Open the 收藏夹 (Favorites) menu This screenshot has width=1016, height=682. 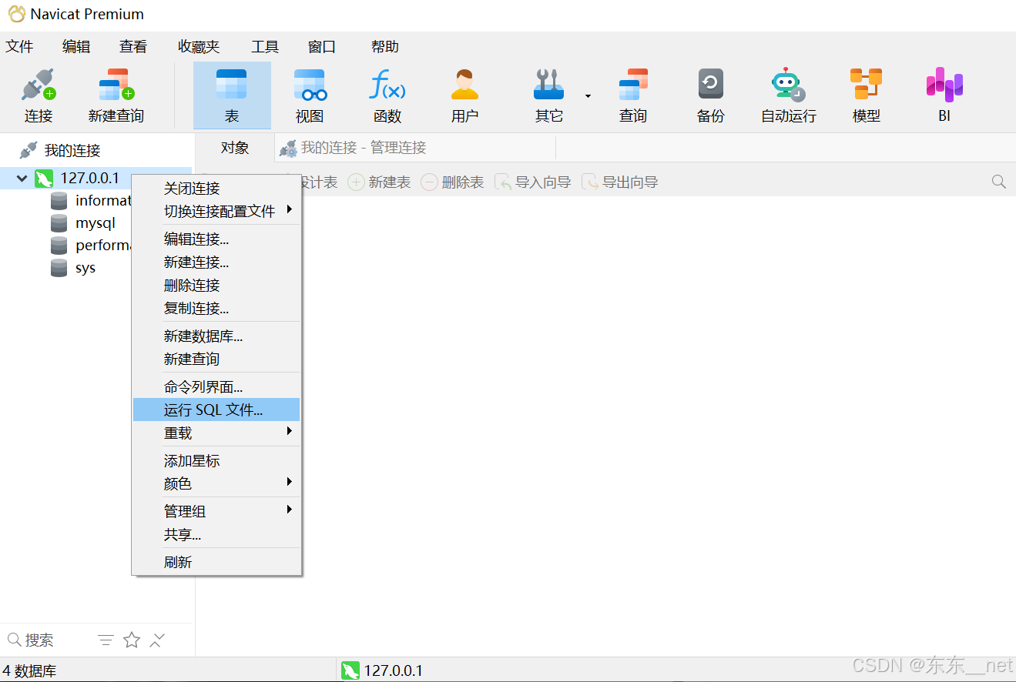[x=199, y=47]
